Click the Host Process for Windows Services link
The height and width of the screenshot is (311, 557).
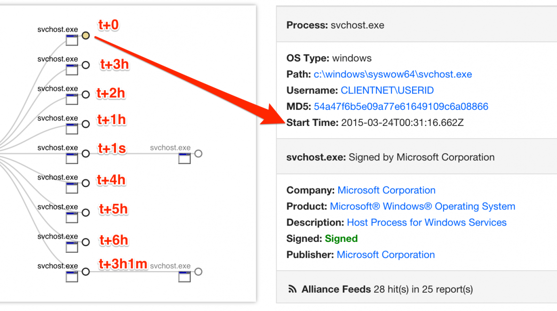point(427,222)
